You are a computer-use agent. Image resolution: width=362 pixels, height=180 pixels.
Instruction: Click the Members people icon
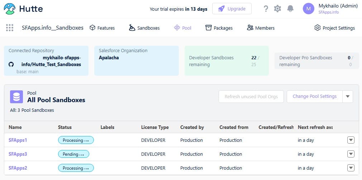[x=250, y=28]
